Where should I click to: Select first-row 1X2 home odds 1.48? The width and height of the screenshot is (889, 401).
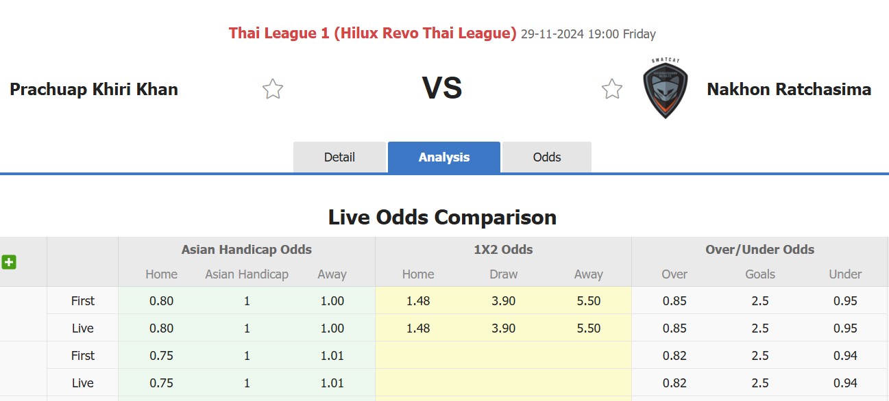pyautogui.click(x=418, y=301)
